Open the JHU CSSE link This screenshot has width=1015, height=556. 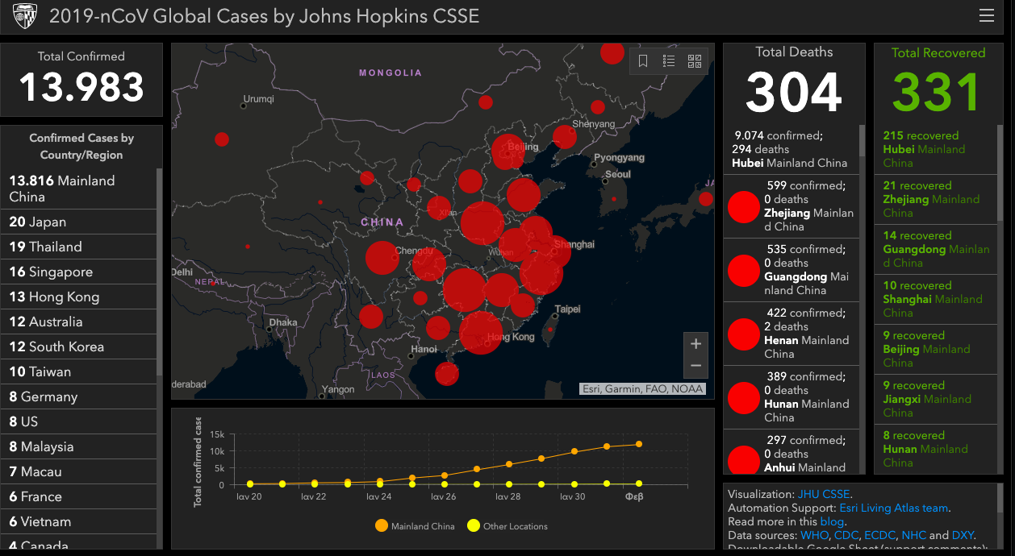[824, 494]
